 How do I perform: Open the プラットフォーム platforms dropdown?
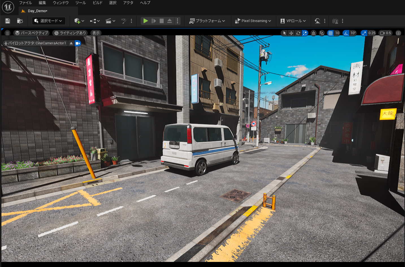coord(207,21)
